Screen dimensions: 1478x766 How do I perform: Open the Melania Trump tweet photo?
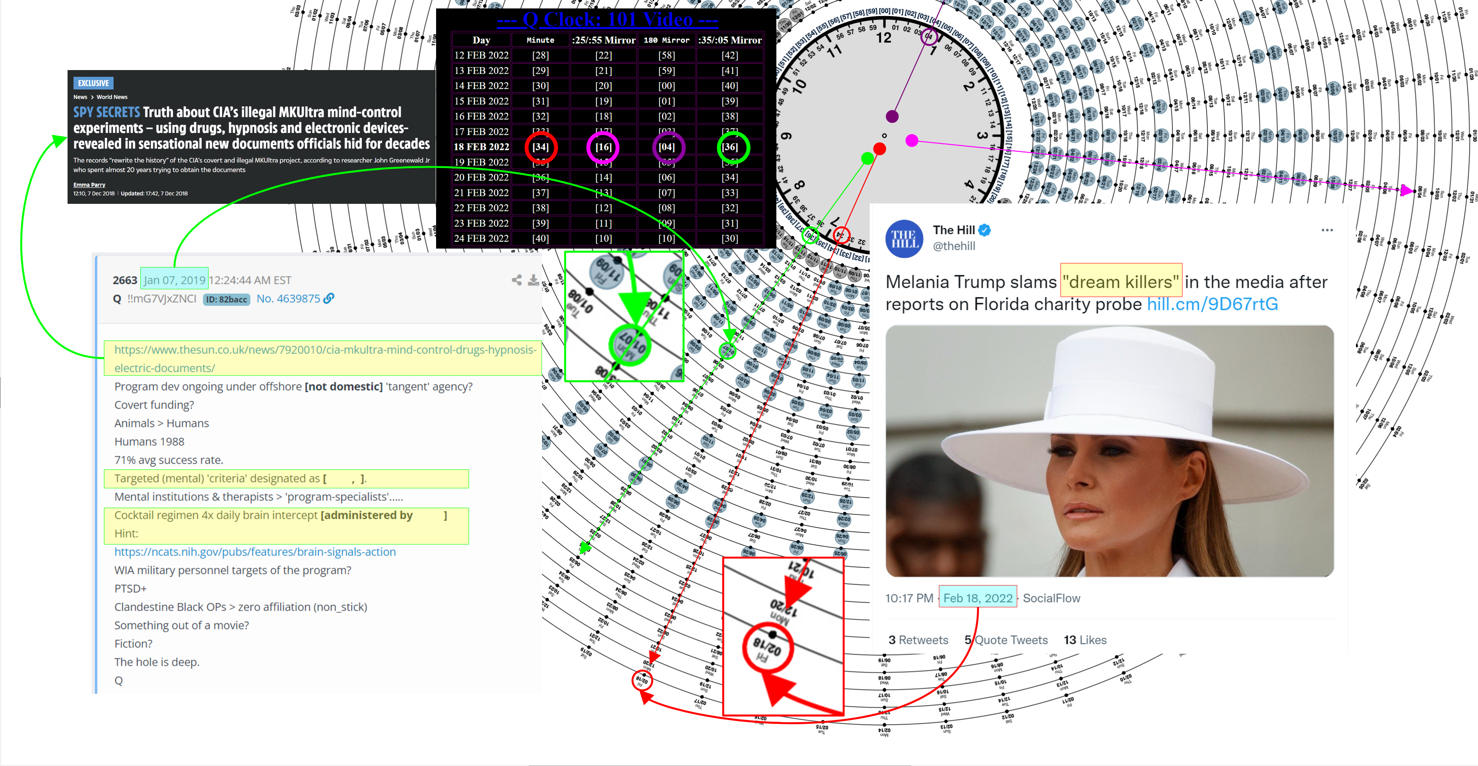tap(1109, 451)
